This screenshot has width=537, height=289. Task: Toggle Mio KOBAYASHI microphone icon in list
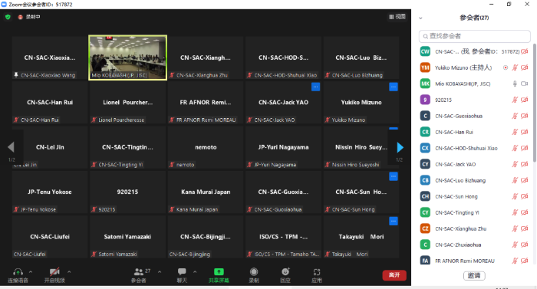[x=515, y=84]
